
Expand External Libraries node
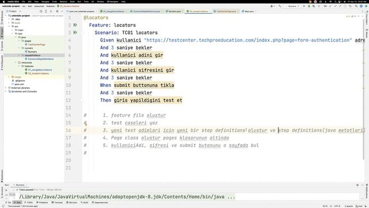6,88
